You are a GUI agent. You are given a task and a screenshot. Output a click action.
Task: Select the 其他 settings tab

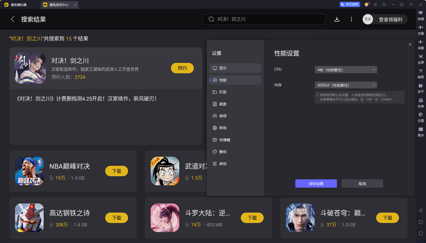[235, 164]
